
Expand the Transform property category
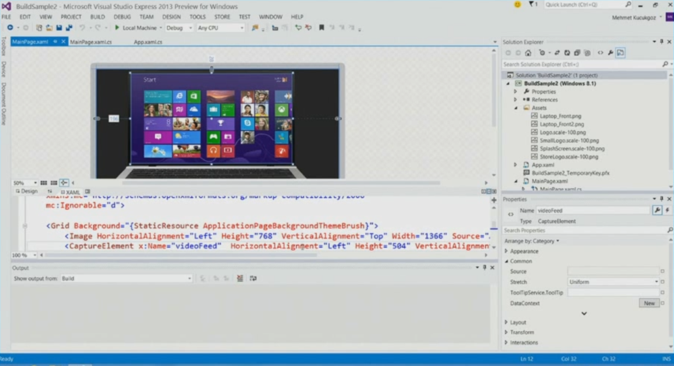point(506,332)
